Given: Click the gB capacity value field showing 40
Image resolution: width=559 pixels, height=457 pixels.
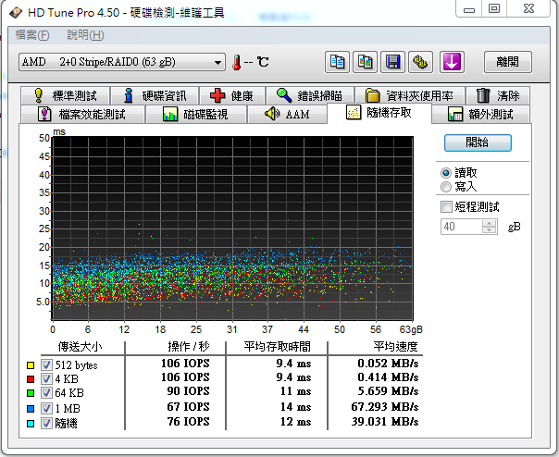Looking at the screenshot, I should point(461,227).
